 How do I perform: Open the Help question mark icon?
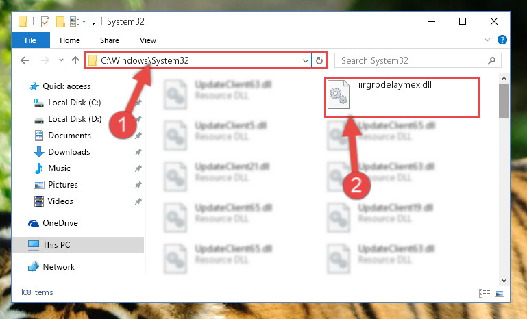pyautogui.click(x=502, y=40)
